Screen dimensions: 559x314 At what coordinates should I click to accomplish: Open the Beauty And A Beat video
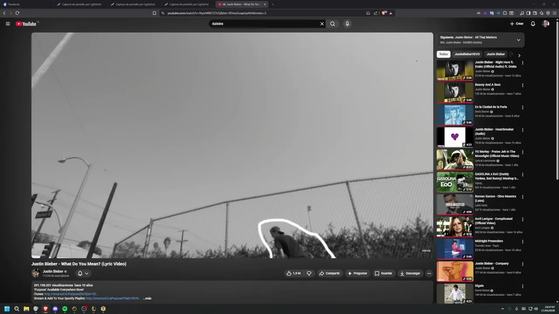pos(487,85)
